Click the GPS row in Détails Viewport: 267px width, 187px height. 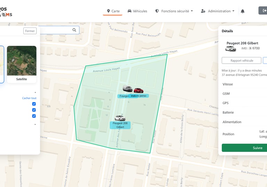(x=244, y=103)
